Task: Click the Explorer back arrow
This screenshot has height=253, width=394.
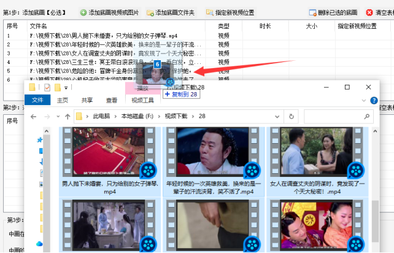Action: pos(33,117)
